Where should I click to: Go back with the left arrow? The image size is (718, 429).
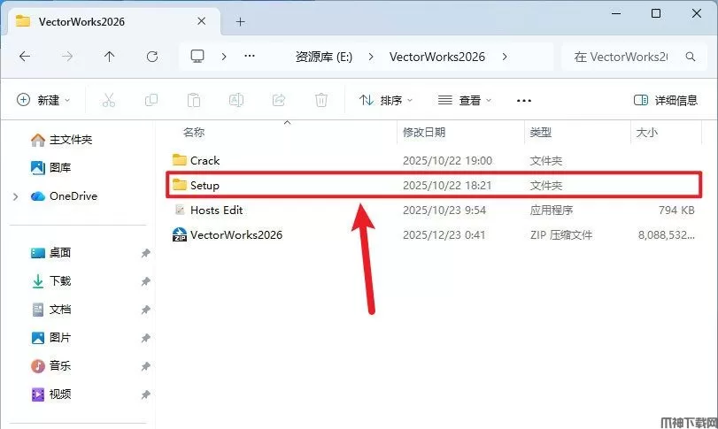tap(25, 57)
